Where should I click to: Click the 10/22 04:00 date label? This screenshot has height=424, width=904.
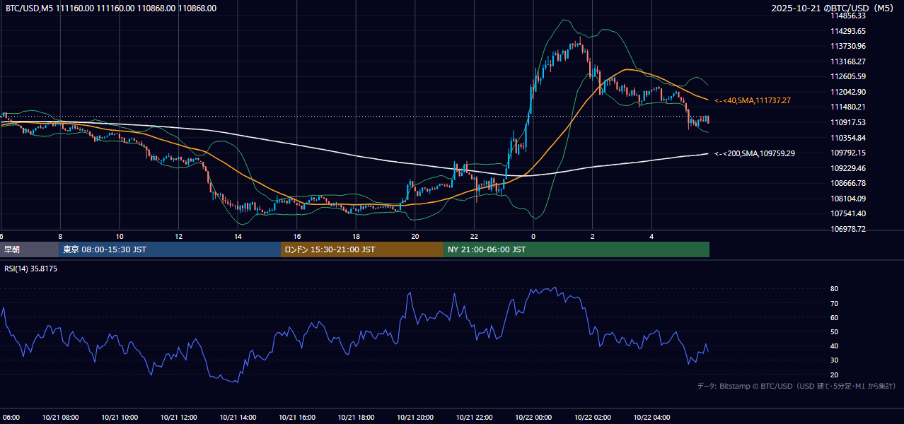(x=651, y=418)
